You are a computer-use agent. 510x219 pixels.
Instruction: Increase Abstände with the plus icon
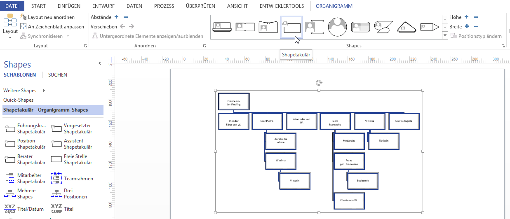pyautogui.click(x=117, y=17)
